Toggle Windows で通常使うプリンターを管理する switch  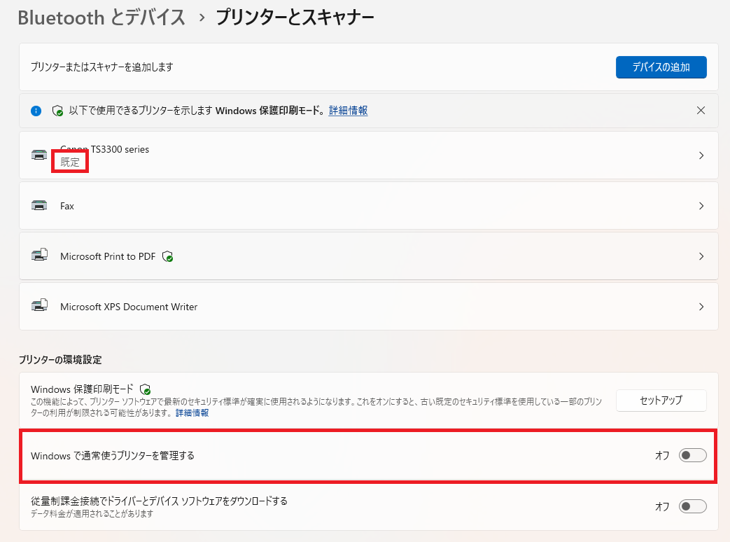tap(692, 455)
